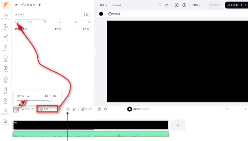
Task: Click the 2x mark on speed scale
Action: [60, 22]
